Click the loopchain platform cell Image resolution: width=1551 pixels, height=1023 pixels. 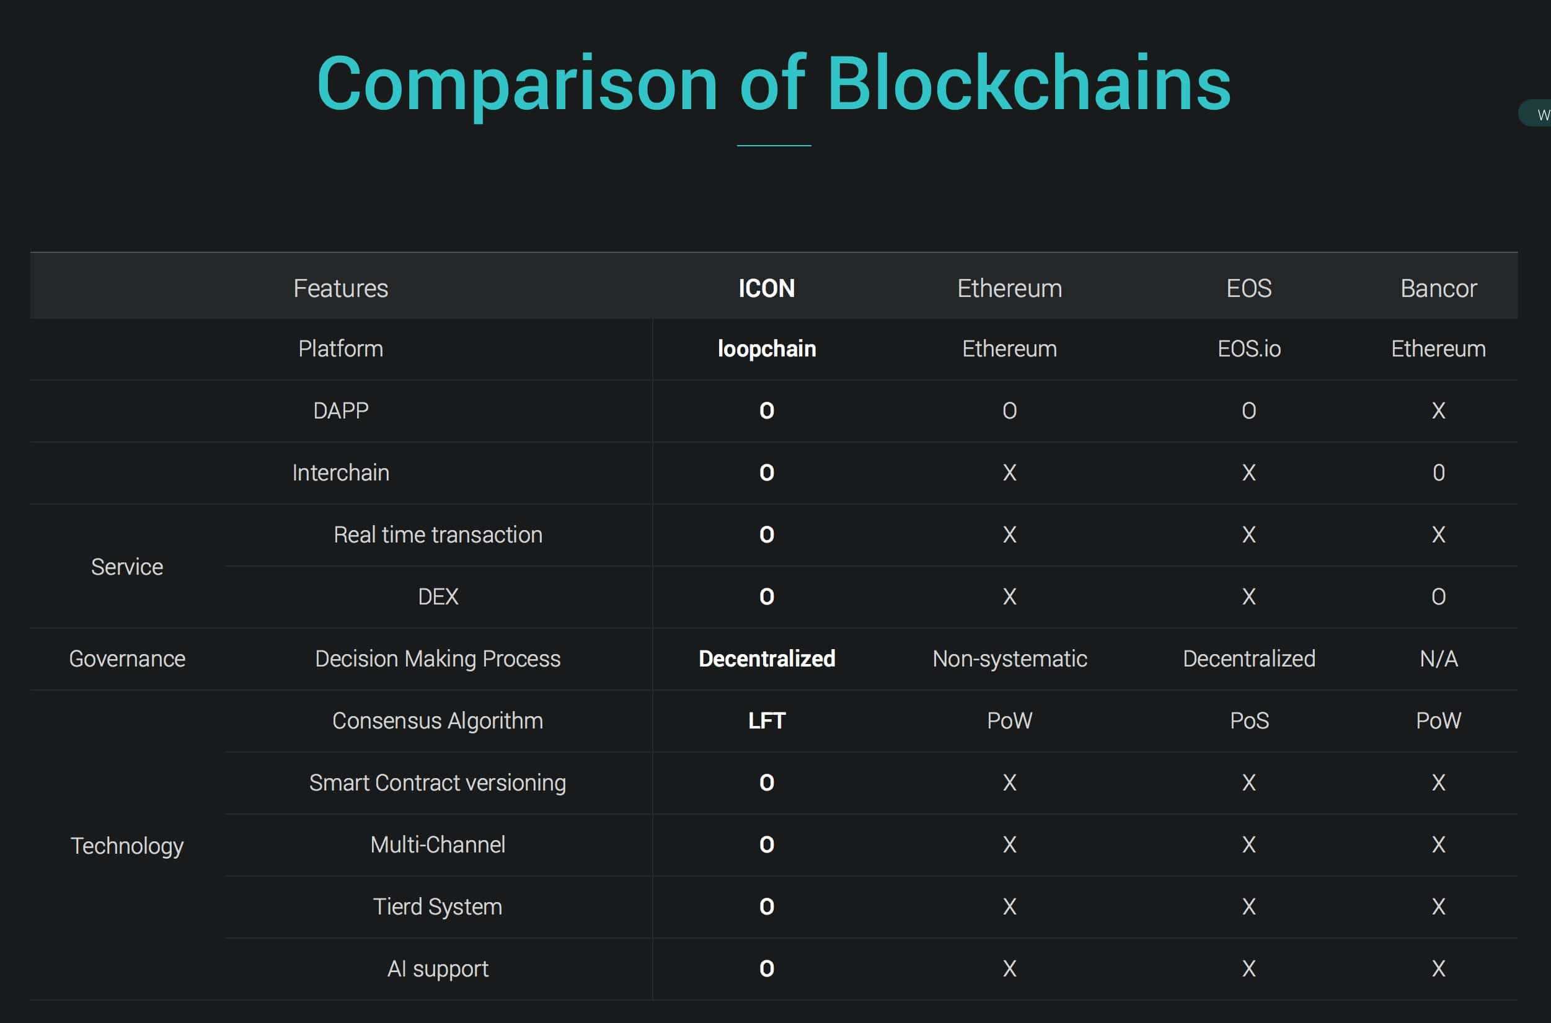click(x=766, y=349)
